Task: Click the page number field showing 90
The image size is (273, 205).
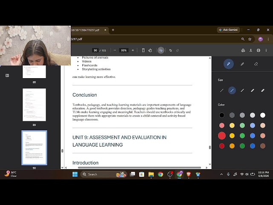Action: pos(95,50)
